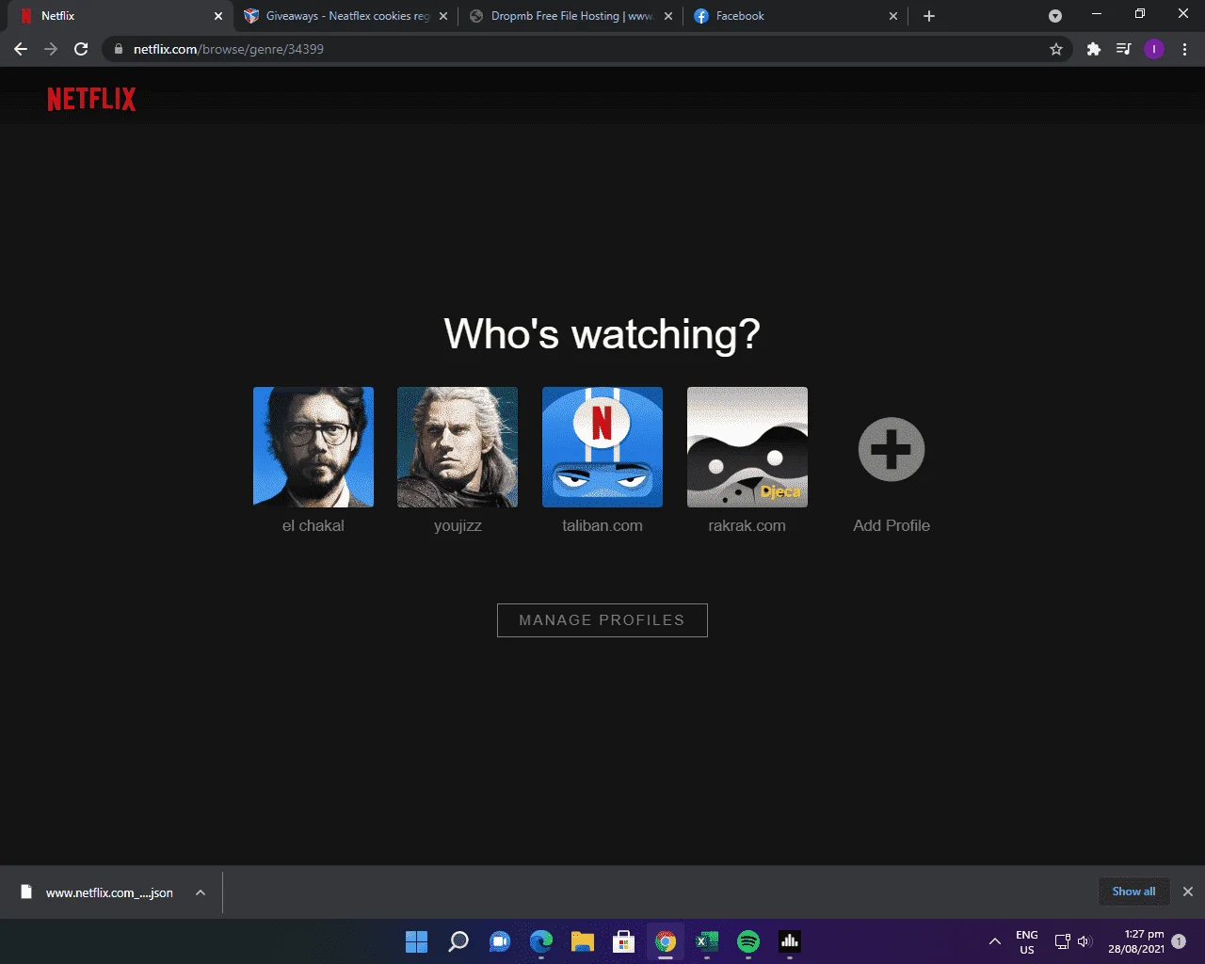Expand download item options chevron

pyautogui.click(x=201, y=892)
